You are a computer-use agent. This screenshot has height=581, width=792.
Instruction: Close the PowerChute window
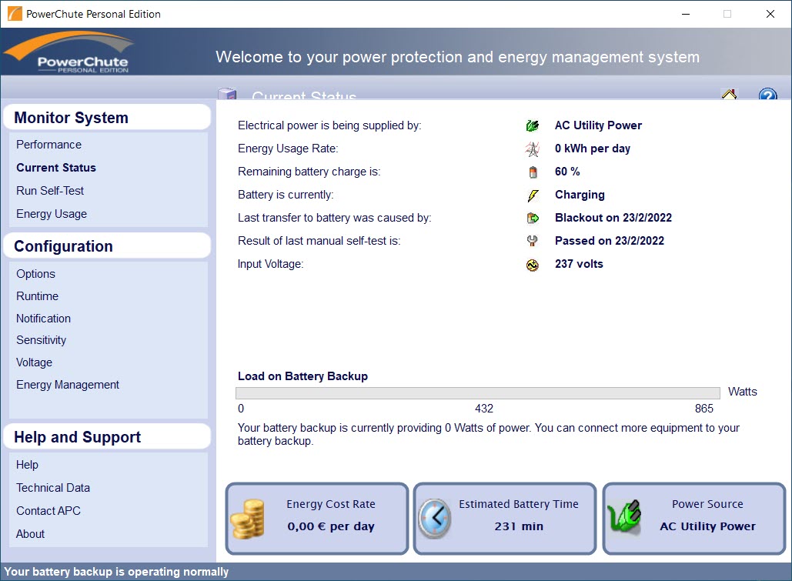pos(770,14)
